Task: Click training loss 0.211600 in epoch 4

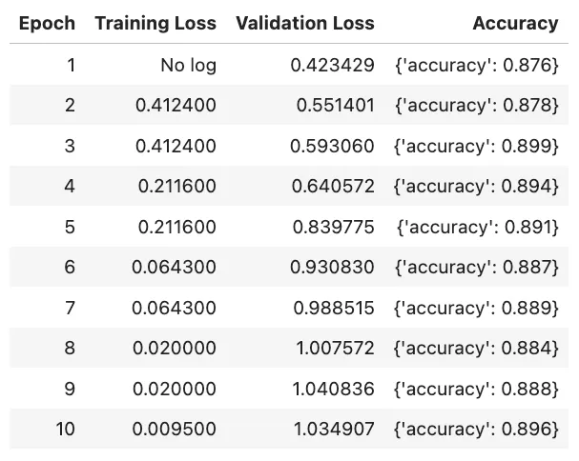Action: [x=176, y=188]
